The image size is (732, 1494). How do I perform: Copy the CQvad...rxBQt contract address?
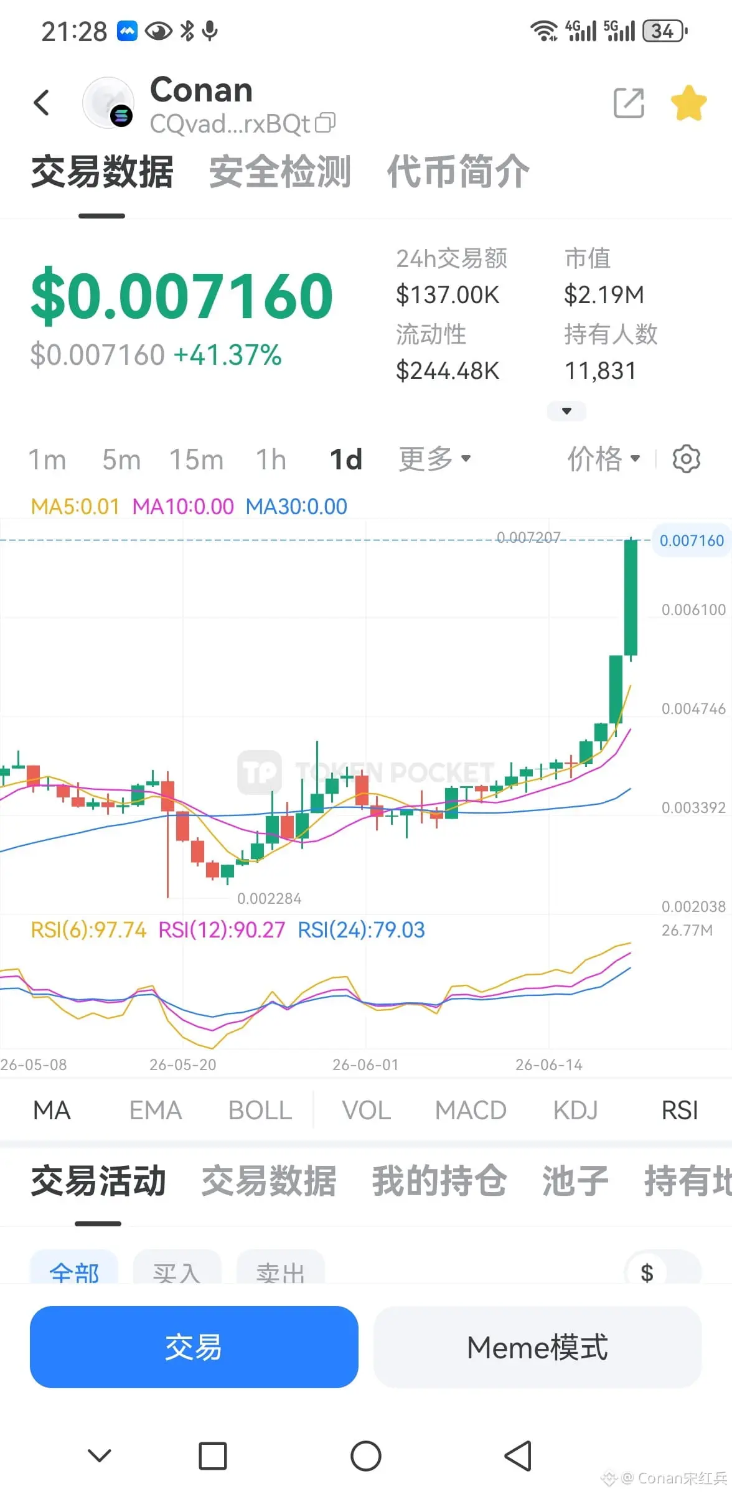pos(325,123)
